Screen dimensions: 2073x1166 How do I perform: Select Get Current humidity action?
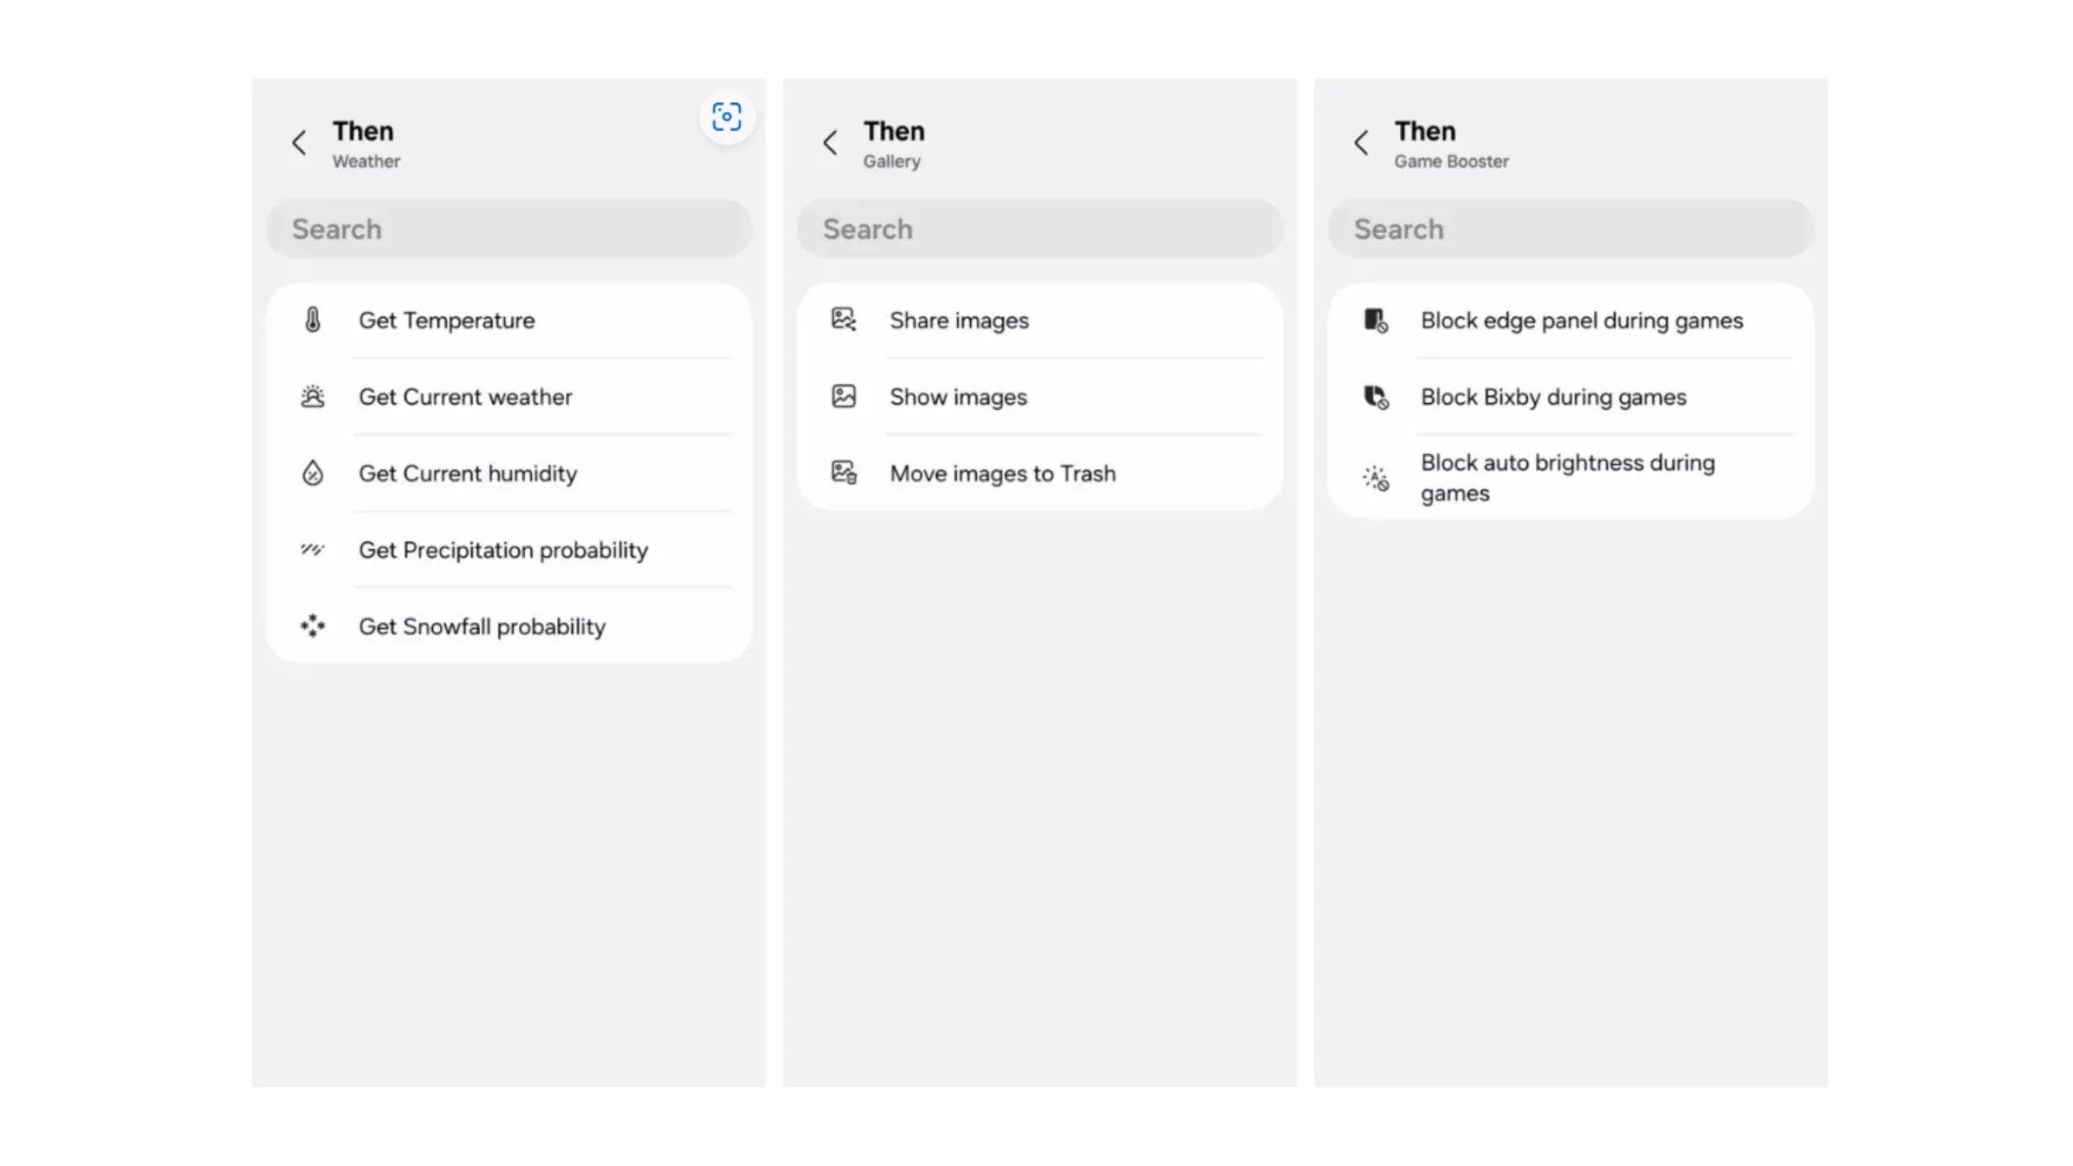tap(468, 474)
